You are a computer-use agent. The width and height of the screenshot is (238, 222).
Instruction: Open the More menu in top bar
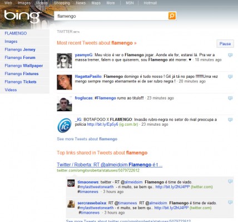(x=111, y=3)
